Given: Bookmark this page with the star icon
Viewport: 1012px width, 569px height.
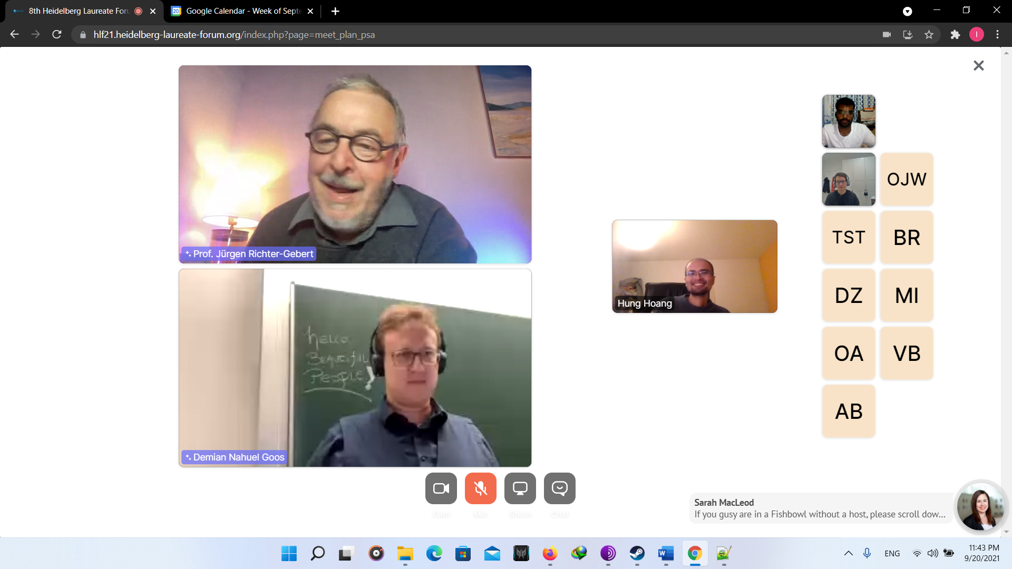Looking at the screenshot, I should (x=929, y=35).
